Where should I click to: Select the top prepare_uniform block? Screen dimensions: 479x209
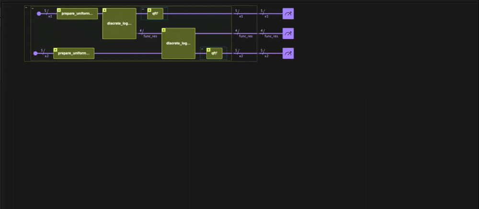(x=79, y=14)
